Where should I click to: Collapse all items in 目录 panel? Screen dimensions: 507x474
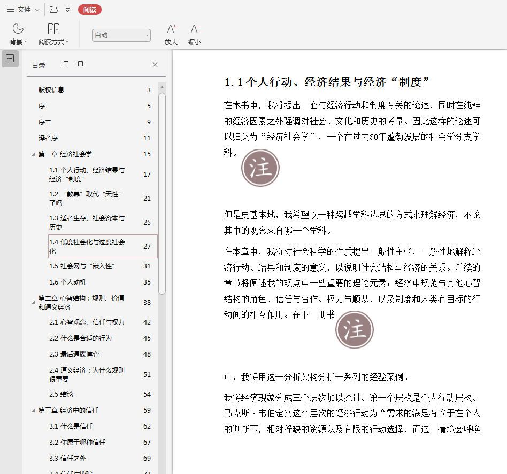[79, 65]
